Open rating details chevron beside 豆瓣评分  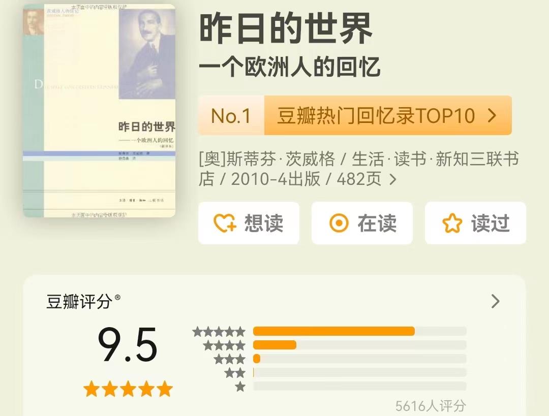tap(495, 301)
